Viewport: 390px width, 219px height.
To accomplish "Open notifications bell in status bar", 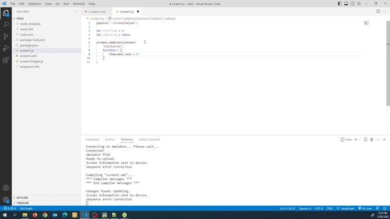I will point(385,208).
